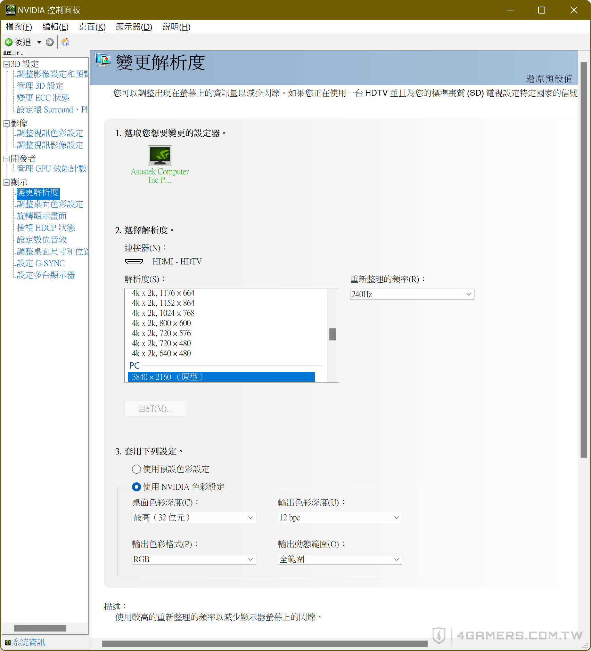
Task: Select 使用 NVIDIA 色彩設定 radio button
Action: point(137,487)
